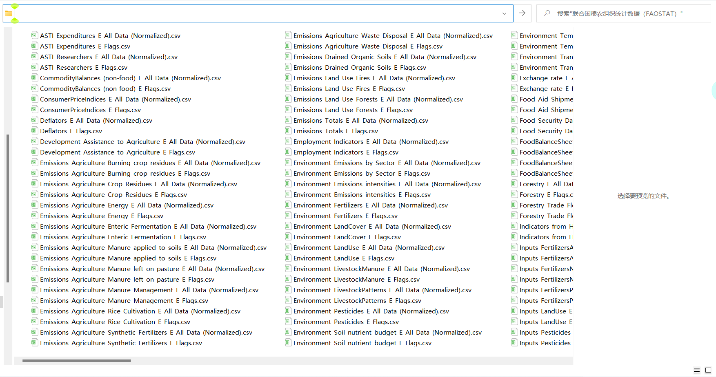Click the icon for Emissions Agriculture Crop Residues E Flags.csv
The height and width of the screenshot is (377, 716).
coord(35,194)
